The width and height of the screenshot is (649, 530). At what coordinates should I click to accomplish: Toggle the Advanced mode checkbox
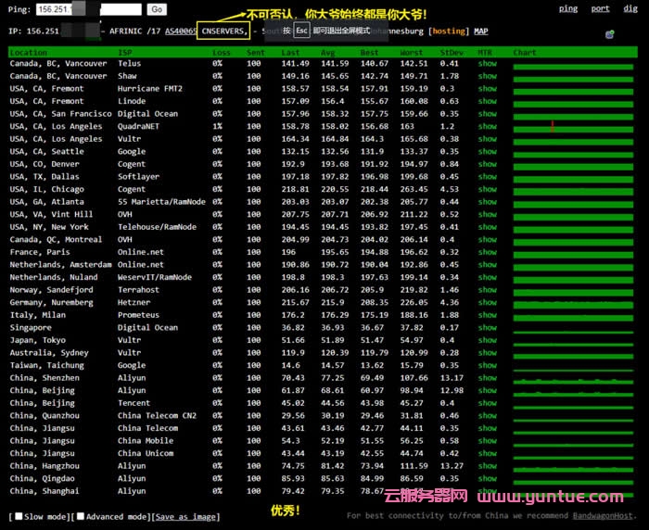coord(81,516)
